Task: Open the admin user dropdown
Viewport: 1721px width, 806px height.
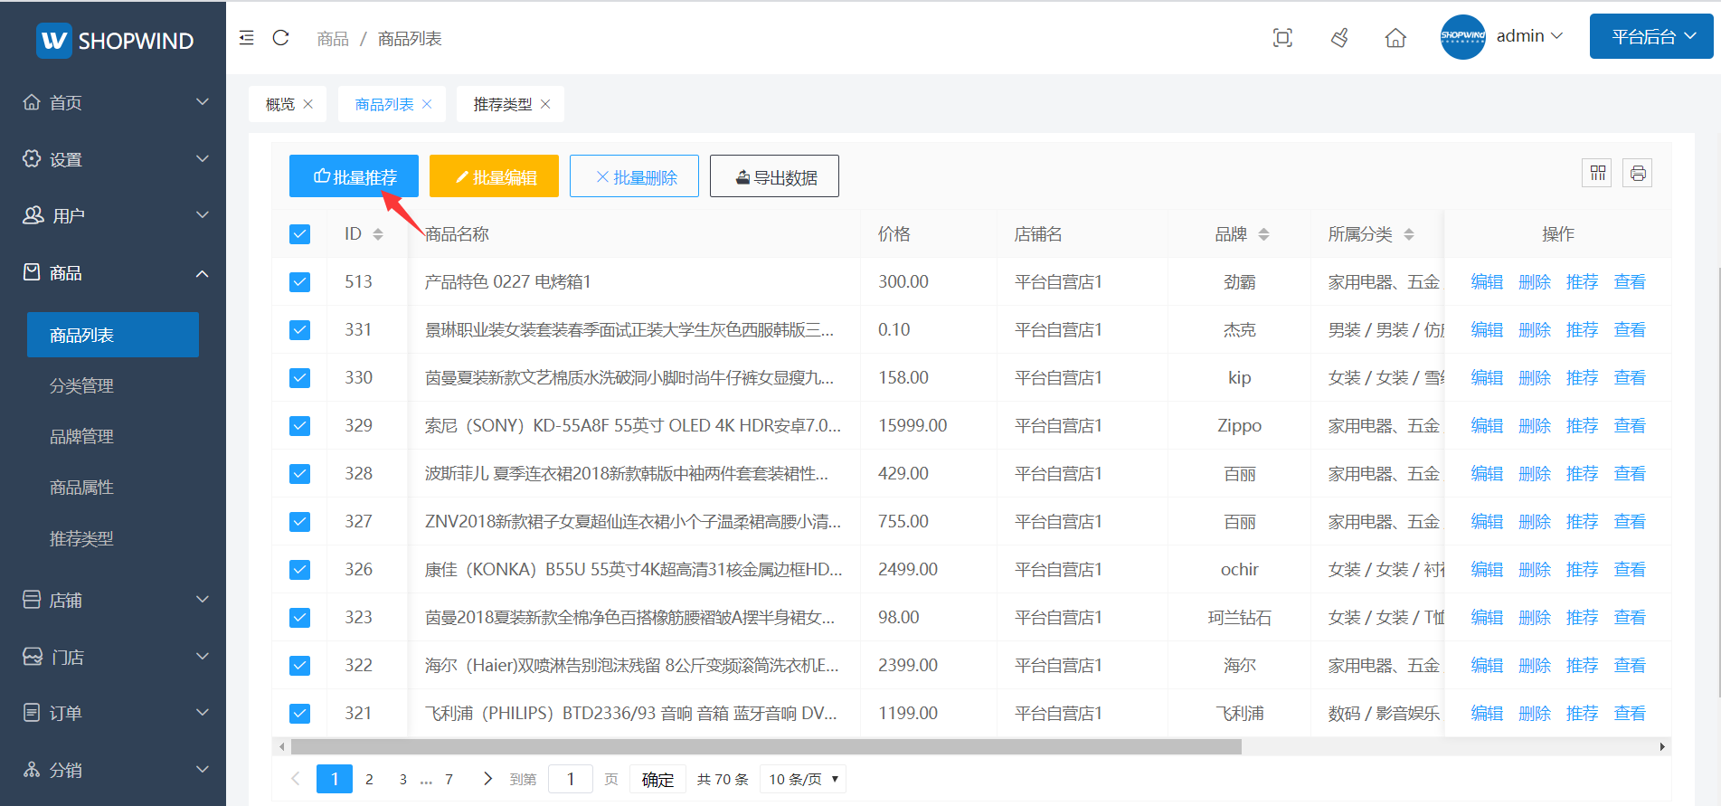Action: point(1529,36)
